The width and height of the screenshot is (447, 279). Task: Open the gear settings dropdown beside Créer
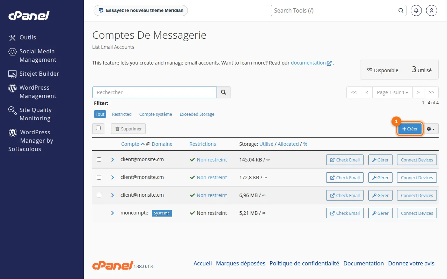[x=431, y=129]
